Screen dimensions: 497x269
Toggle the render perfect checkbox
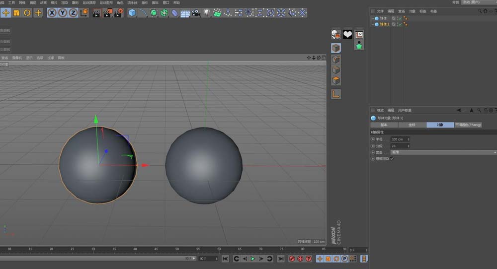392,158
